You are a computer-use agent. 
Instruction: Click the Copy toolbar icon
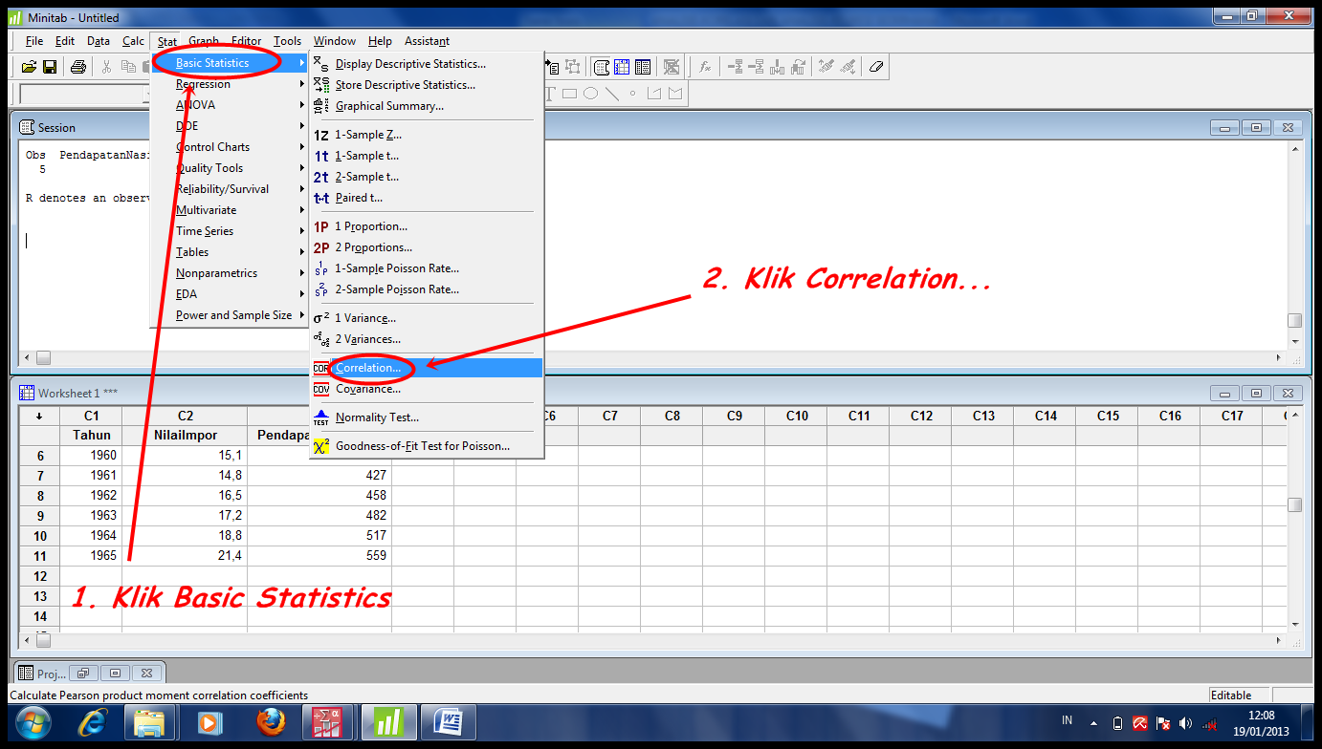127,67
